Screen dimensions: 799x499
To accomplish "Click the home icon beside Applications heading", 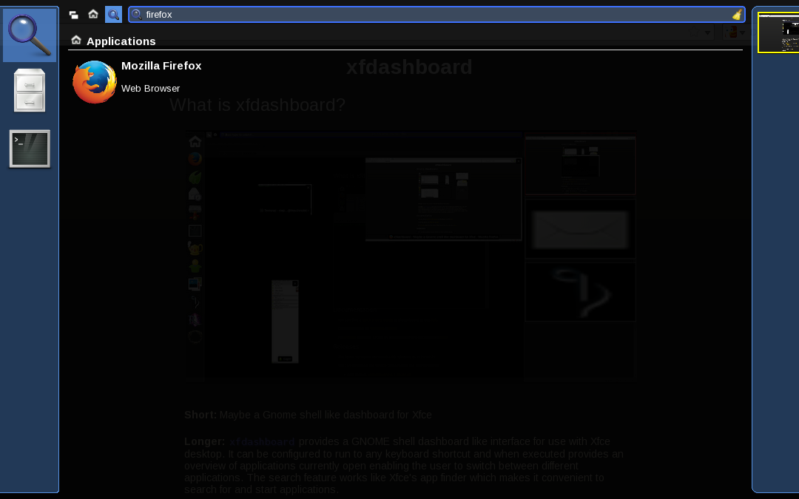I will (x=76, y=41).
